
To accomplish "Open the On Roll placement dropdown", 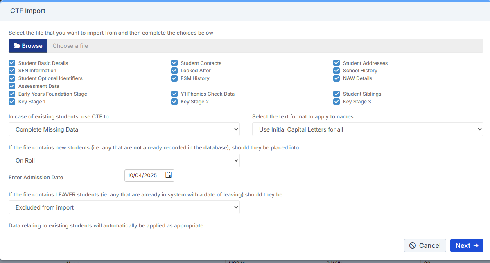I will click(124, 160).
